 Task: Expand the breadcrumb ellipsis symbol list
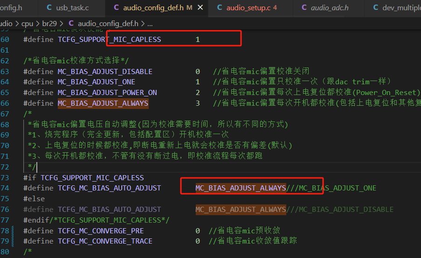pos(150,24)
